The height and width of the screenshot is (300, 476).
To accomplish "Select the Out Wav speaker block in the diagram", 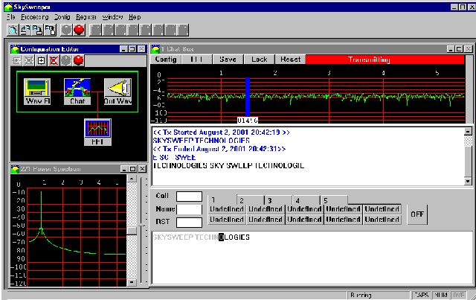I will click(118, 92).
